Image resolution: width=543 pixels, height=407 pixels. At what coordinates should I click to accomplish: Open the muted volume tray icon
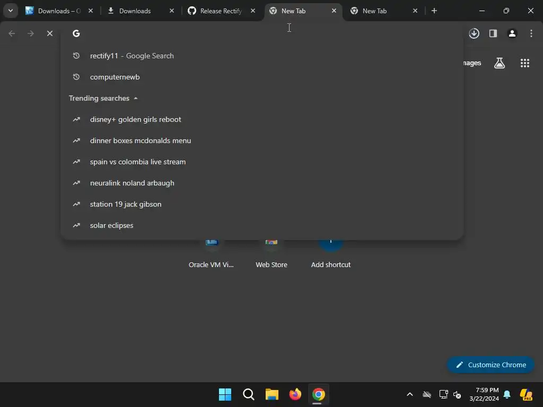[x=457, y=394]
